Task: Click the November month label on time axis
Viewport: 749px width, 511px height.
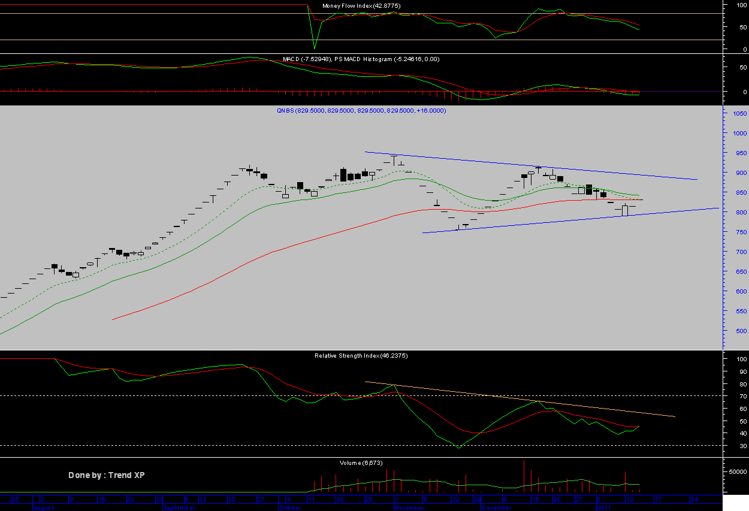Action: pyautogui.click(x=410, y=507)
